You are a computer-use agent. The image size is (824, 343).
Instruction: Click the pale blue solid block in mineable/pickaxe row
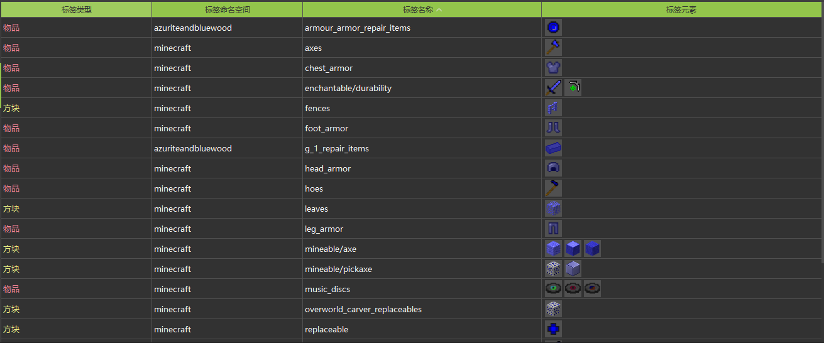(573, 269)
